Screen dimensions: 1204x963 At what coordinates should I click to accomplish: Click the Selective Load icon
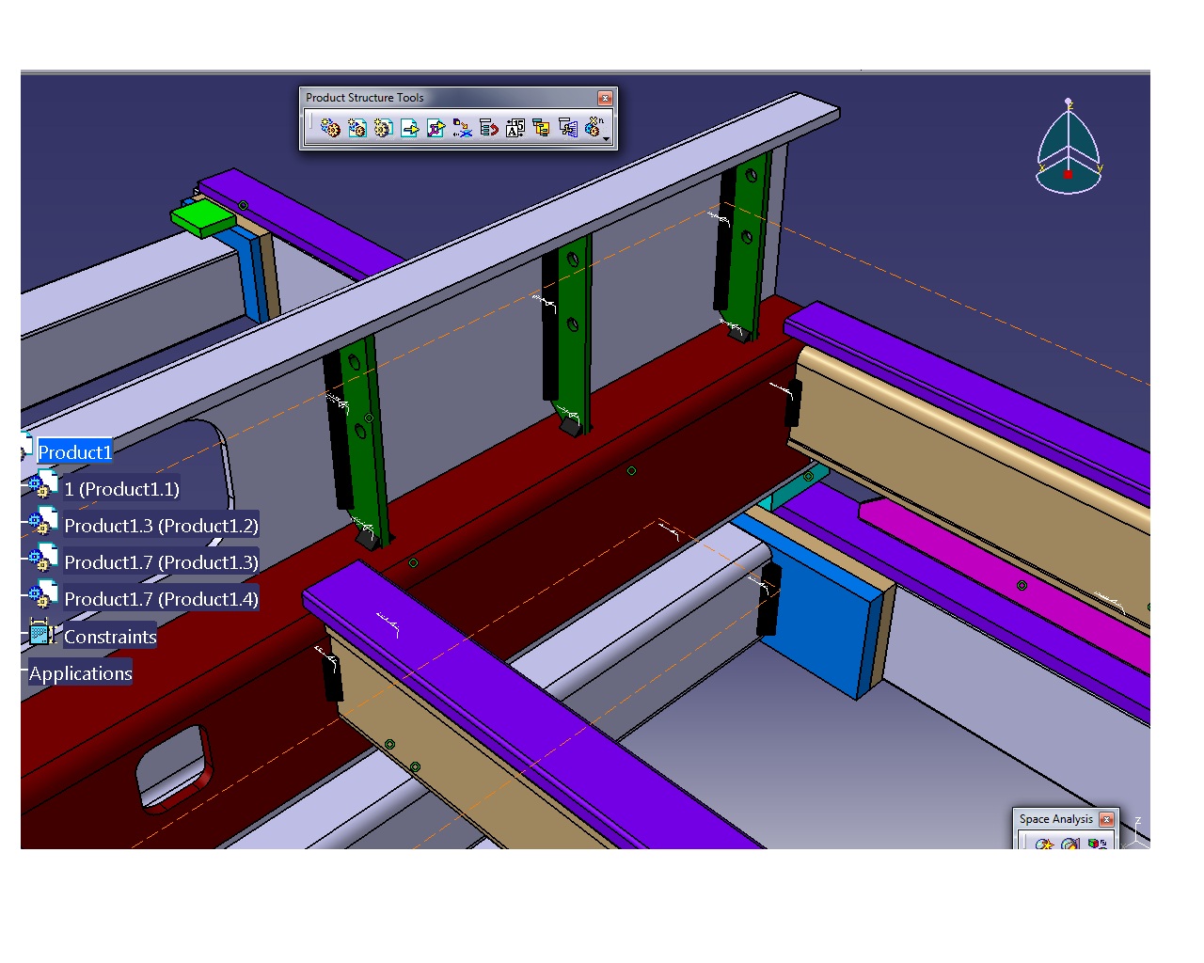pyautogui.click(x=541, y=128)
